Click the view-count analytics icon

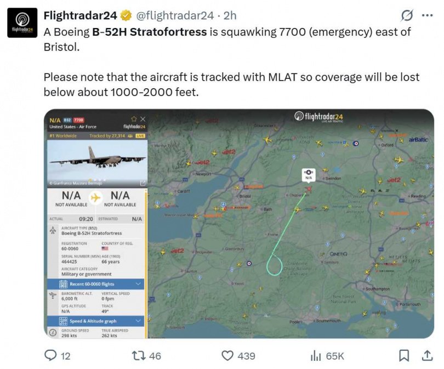click(317, 356)
